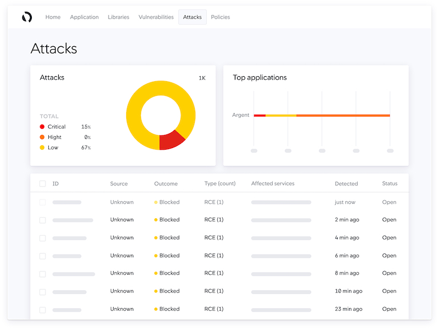Toggle the checkbox in the '8 min ago' row
This screenshot has width=439, height=329.
tap(43, 274)
